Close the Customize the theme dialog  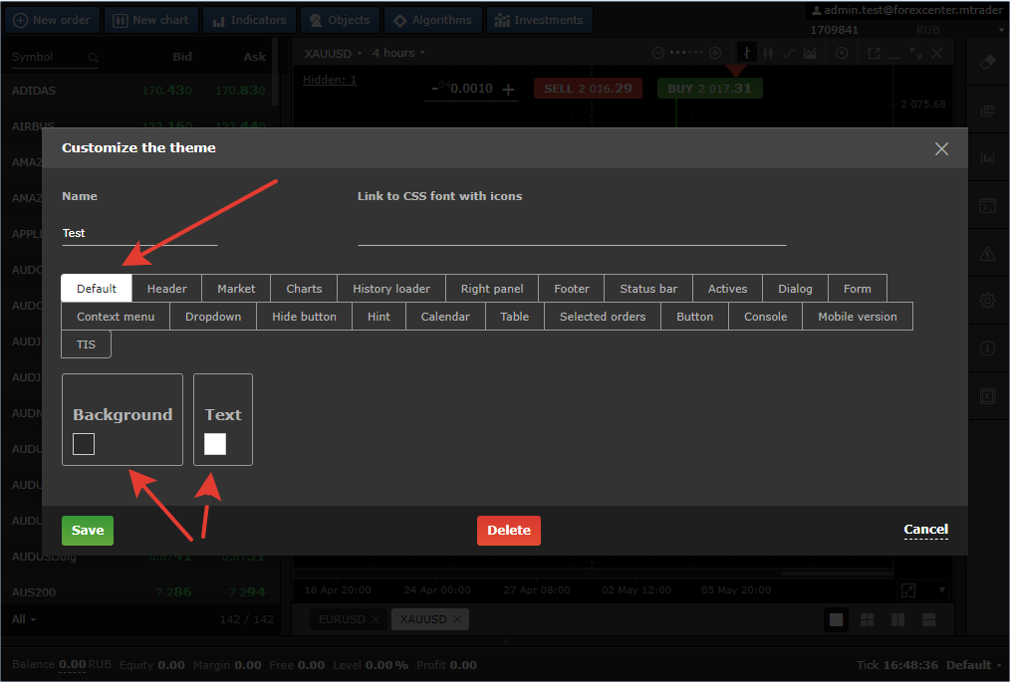tap(941, 148)
